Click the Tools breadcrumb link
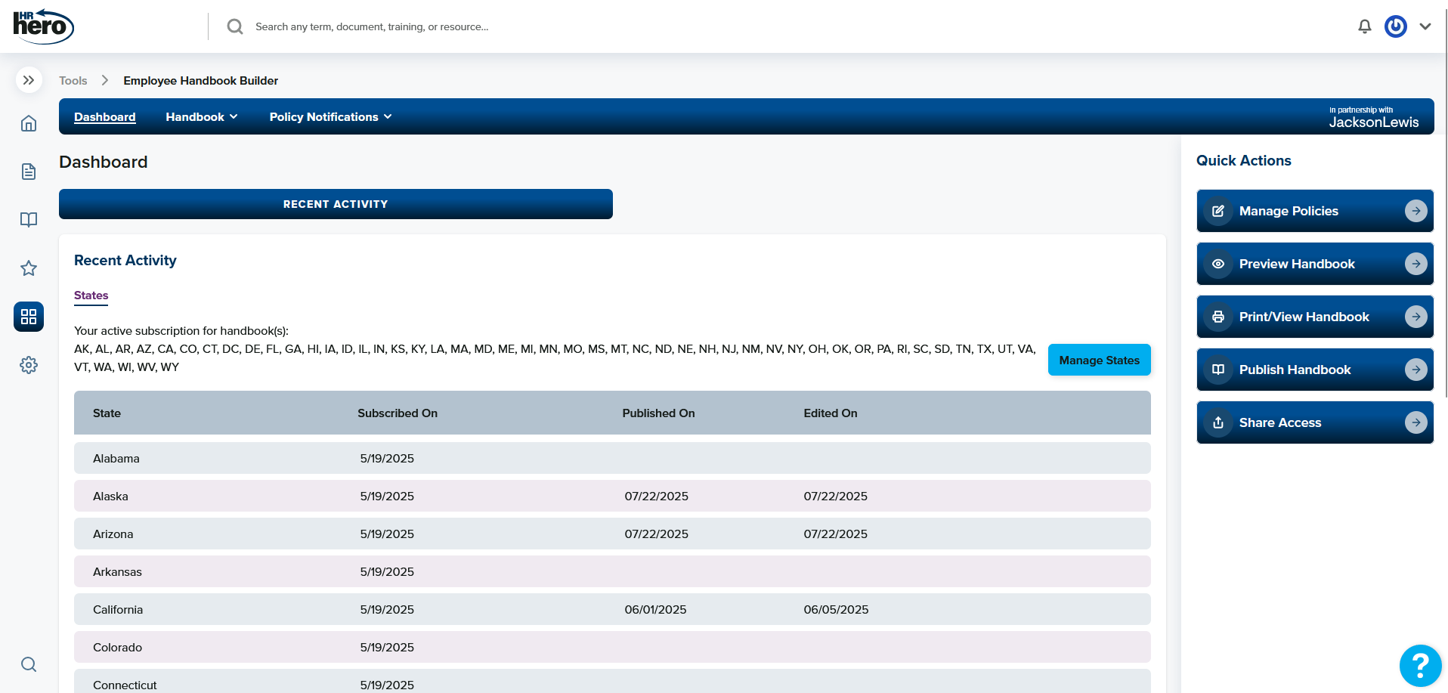 (x=73, y=81)
